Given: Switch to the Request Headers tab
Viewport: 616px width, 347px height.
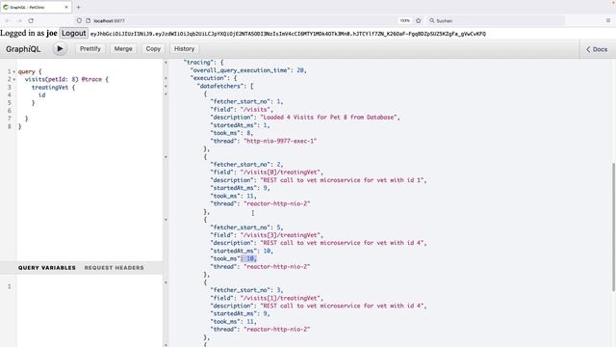Looking at the screenshot, I should pos(114,268).
